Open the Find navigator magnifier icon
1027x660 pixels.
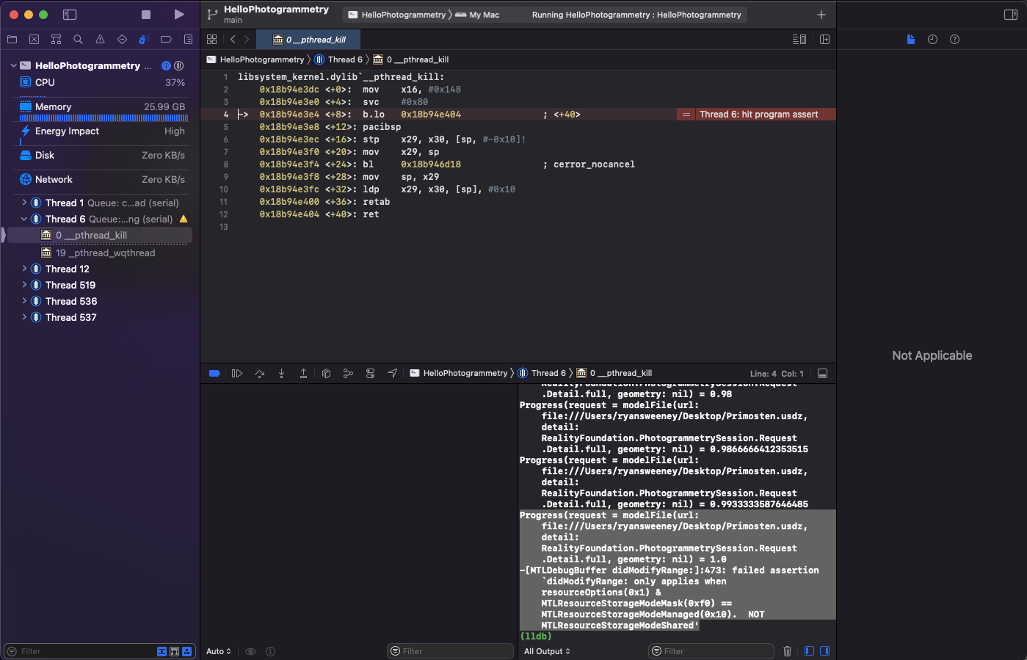[78, 40]
